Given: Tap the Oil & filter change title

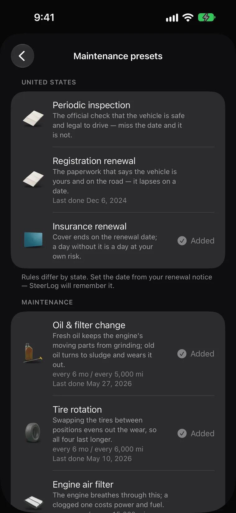Looking at the screenshot, I should click(89, 325).
